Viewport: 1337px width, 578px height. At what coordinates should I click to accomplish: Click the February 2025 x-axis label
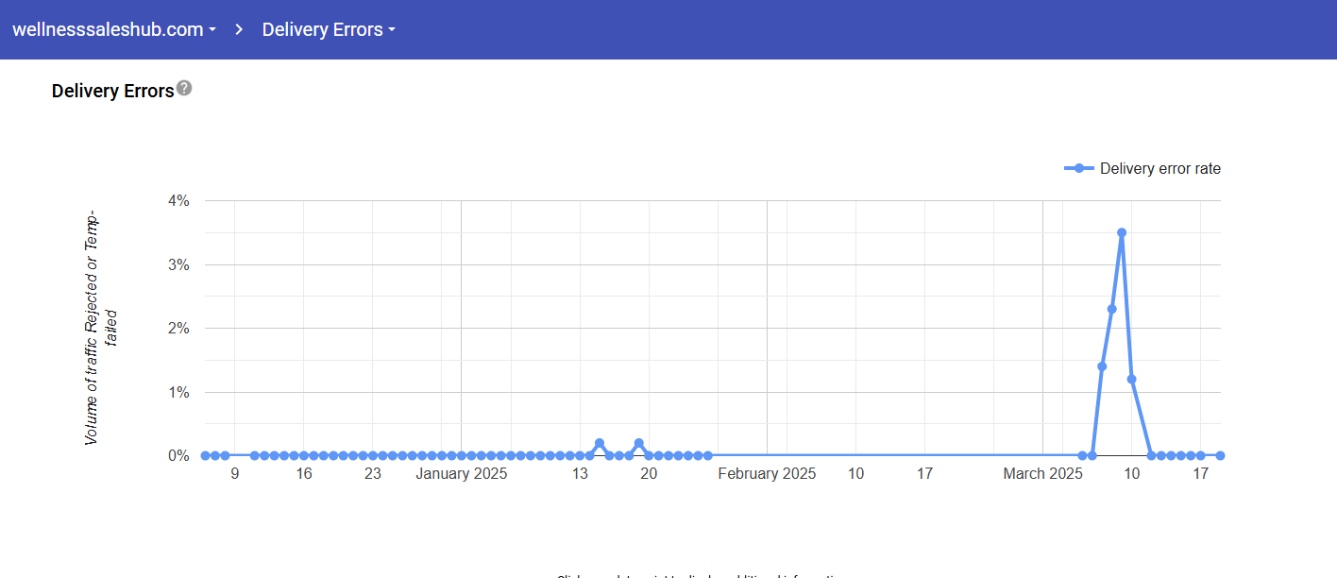(767, 474)
